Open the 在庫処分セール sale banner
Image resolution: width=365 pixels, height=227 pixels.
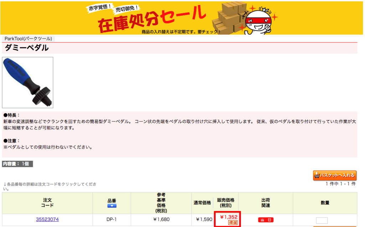pyautogui.click(x=181, y=18)
